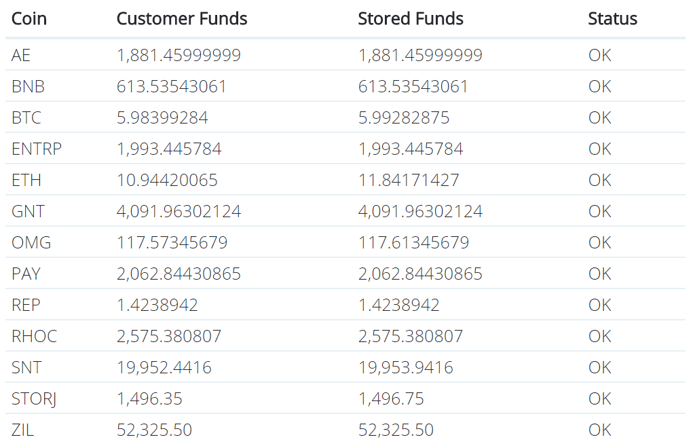This screenshot has height=448, width=693.
Task: Select the GNT coin row label
Action: (28, 212)
